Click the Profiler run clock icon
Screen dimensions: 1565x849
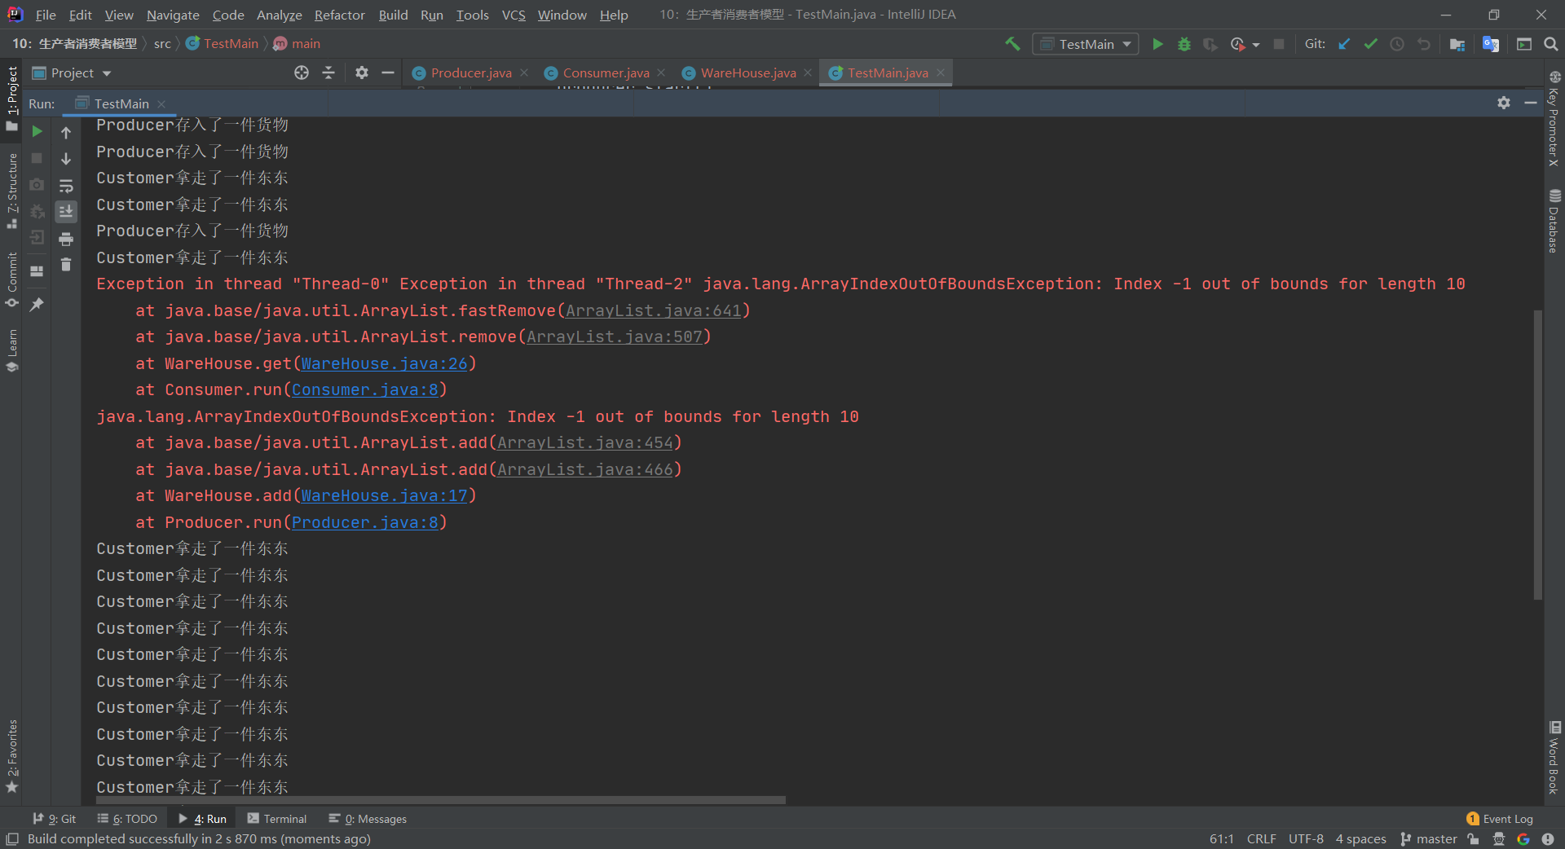pyautogui.click(x=1238, y=44)
